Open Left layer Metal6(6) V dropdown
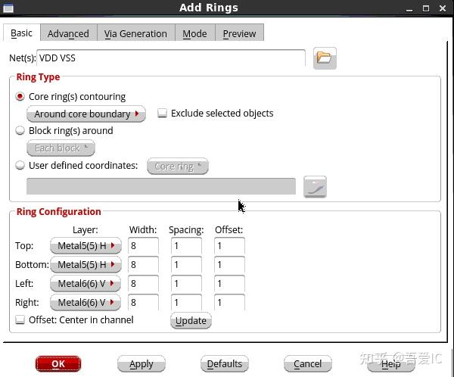Screen dimensions: 454x377 click(x=86, y=283)
